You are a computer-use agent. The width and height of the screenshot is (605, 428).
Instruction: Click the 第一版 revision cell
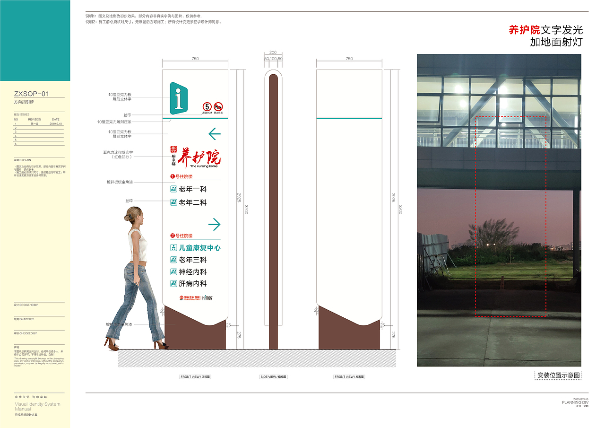pyautogui.click(x=35, y=123)
